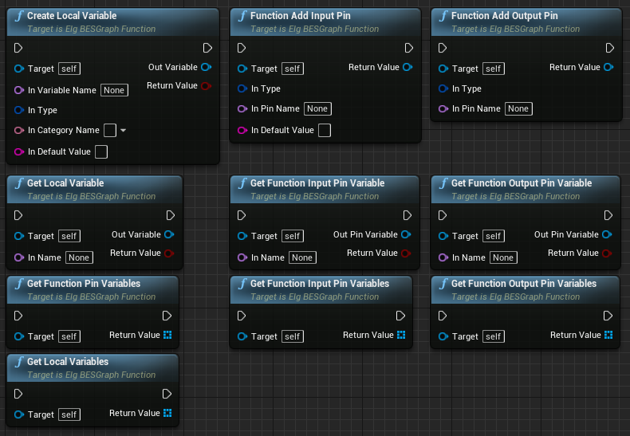Screen dimensions: 630x436
Task: Click the output execution pin on Function Add Output Pin
Action: click(x=609, y=48)
